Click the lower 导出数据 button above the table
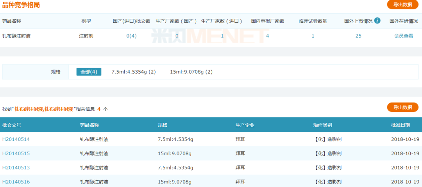422x187 pixels. pyautogui.click(x=402, y=107)
